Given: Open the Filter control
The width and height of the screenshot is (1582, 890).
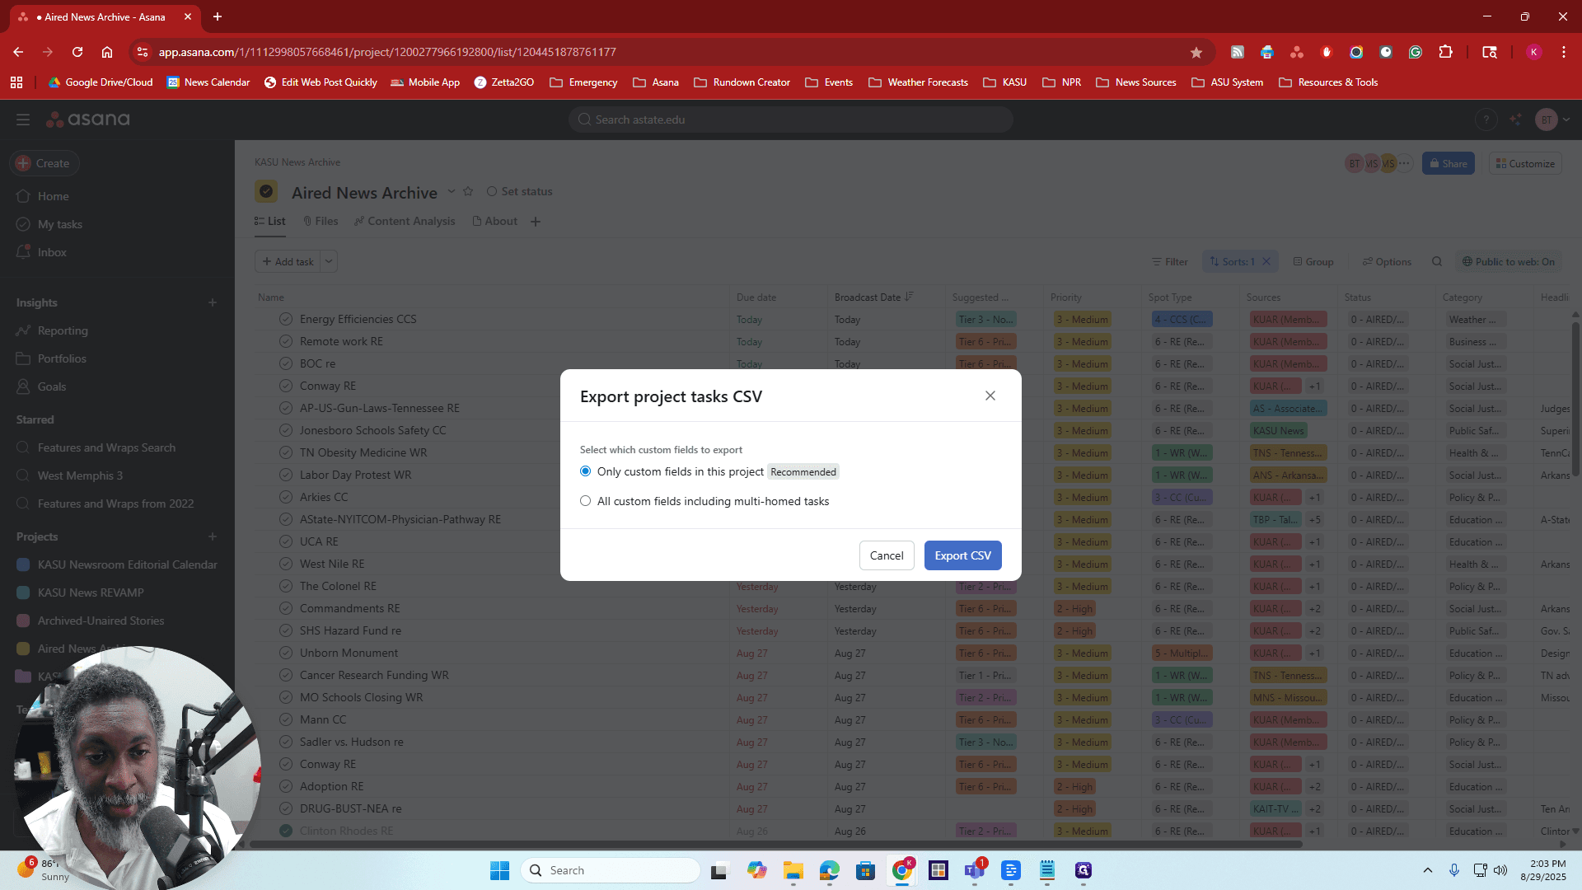Looking at the screenshot, I should click(x=1169, y=261).
